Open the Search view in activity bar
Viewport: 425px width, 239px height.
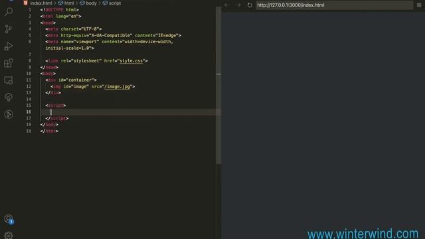click(x=9, y=12)
